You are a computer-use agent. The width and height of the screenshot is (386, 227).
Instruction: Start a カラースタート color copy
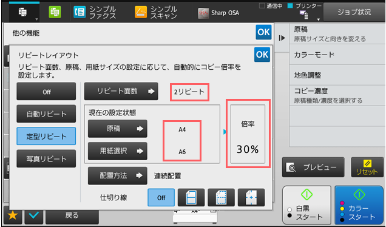coord(359,205)
